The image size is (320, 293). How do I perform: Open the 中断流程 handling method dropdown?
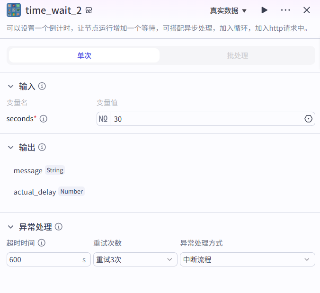click(x=248, y=259)
